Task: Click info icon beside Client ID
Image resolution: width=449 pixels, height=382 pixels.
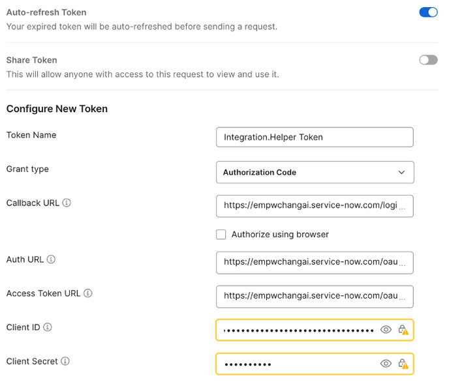Action: pos(48,327)
